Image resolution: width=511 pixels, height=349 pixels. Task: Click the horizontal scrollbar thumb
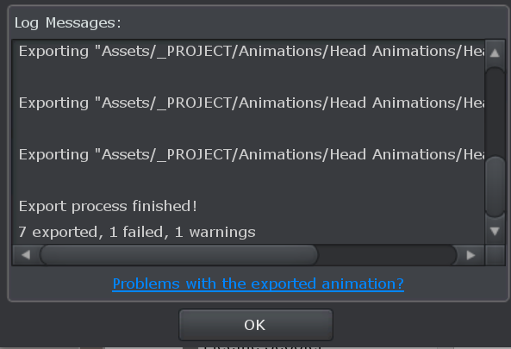(x=179, y=255)
